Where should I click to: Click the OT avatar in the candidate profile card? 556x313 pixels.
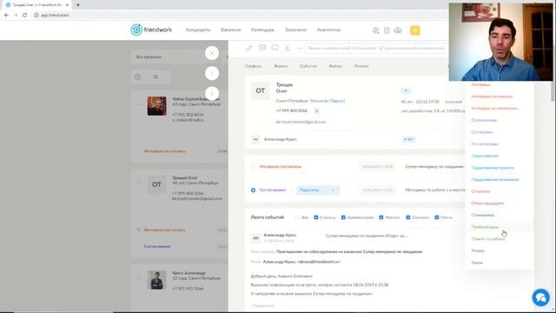[x=261, y=90]
